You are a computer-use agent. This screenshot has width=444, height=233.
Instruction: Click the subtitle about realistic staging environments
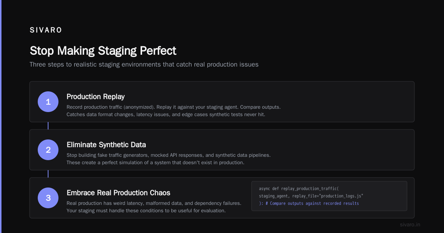tap(144, 64)
